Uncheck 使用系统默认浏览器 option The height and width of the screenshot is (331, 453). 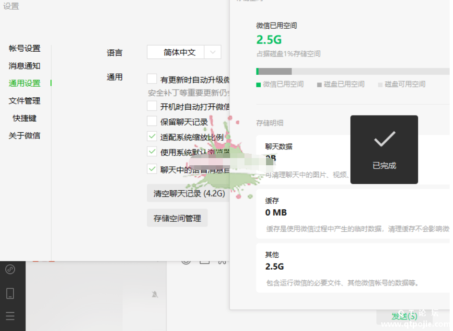point(152,151)
